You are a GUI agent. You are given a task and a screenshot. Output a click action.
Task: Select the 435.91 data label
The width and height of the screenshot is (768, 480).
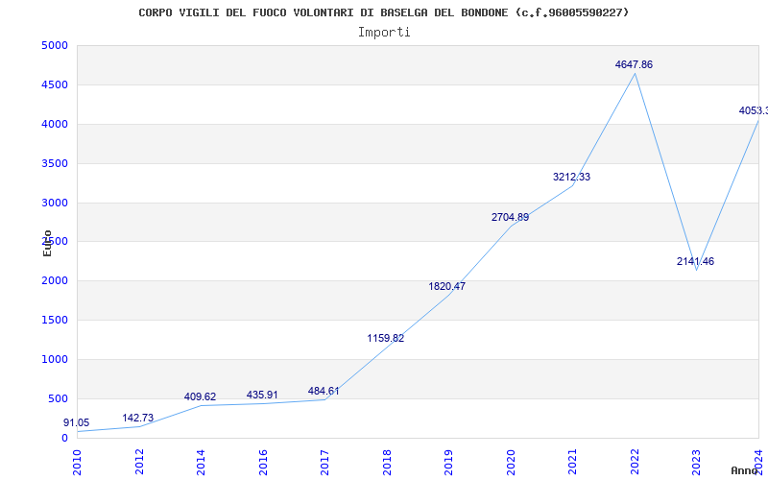coord(262,395)
